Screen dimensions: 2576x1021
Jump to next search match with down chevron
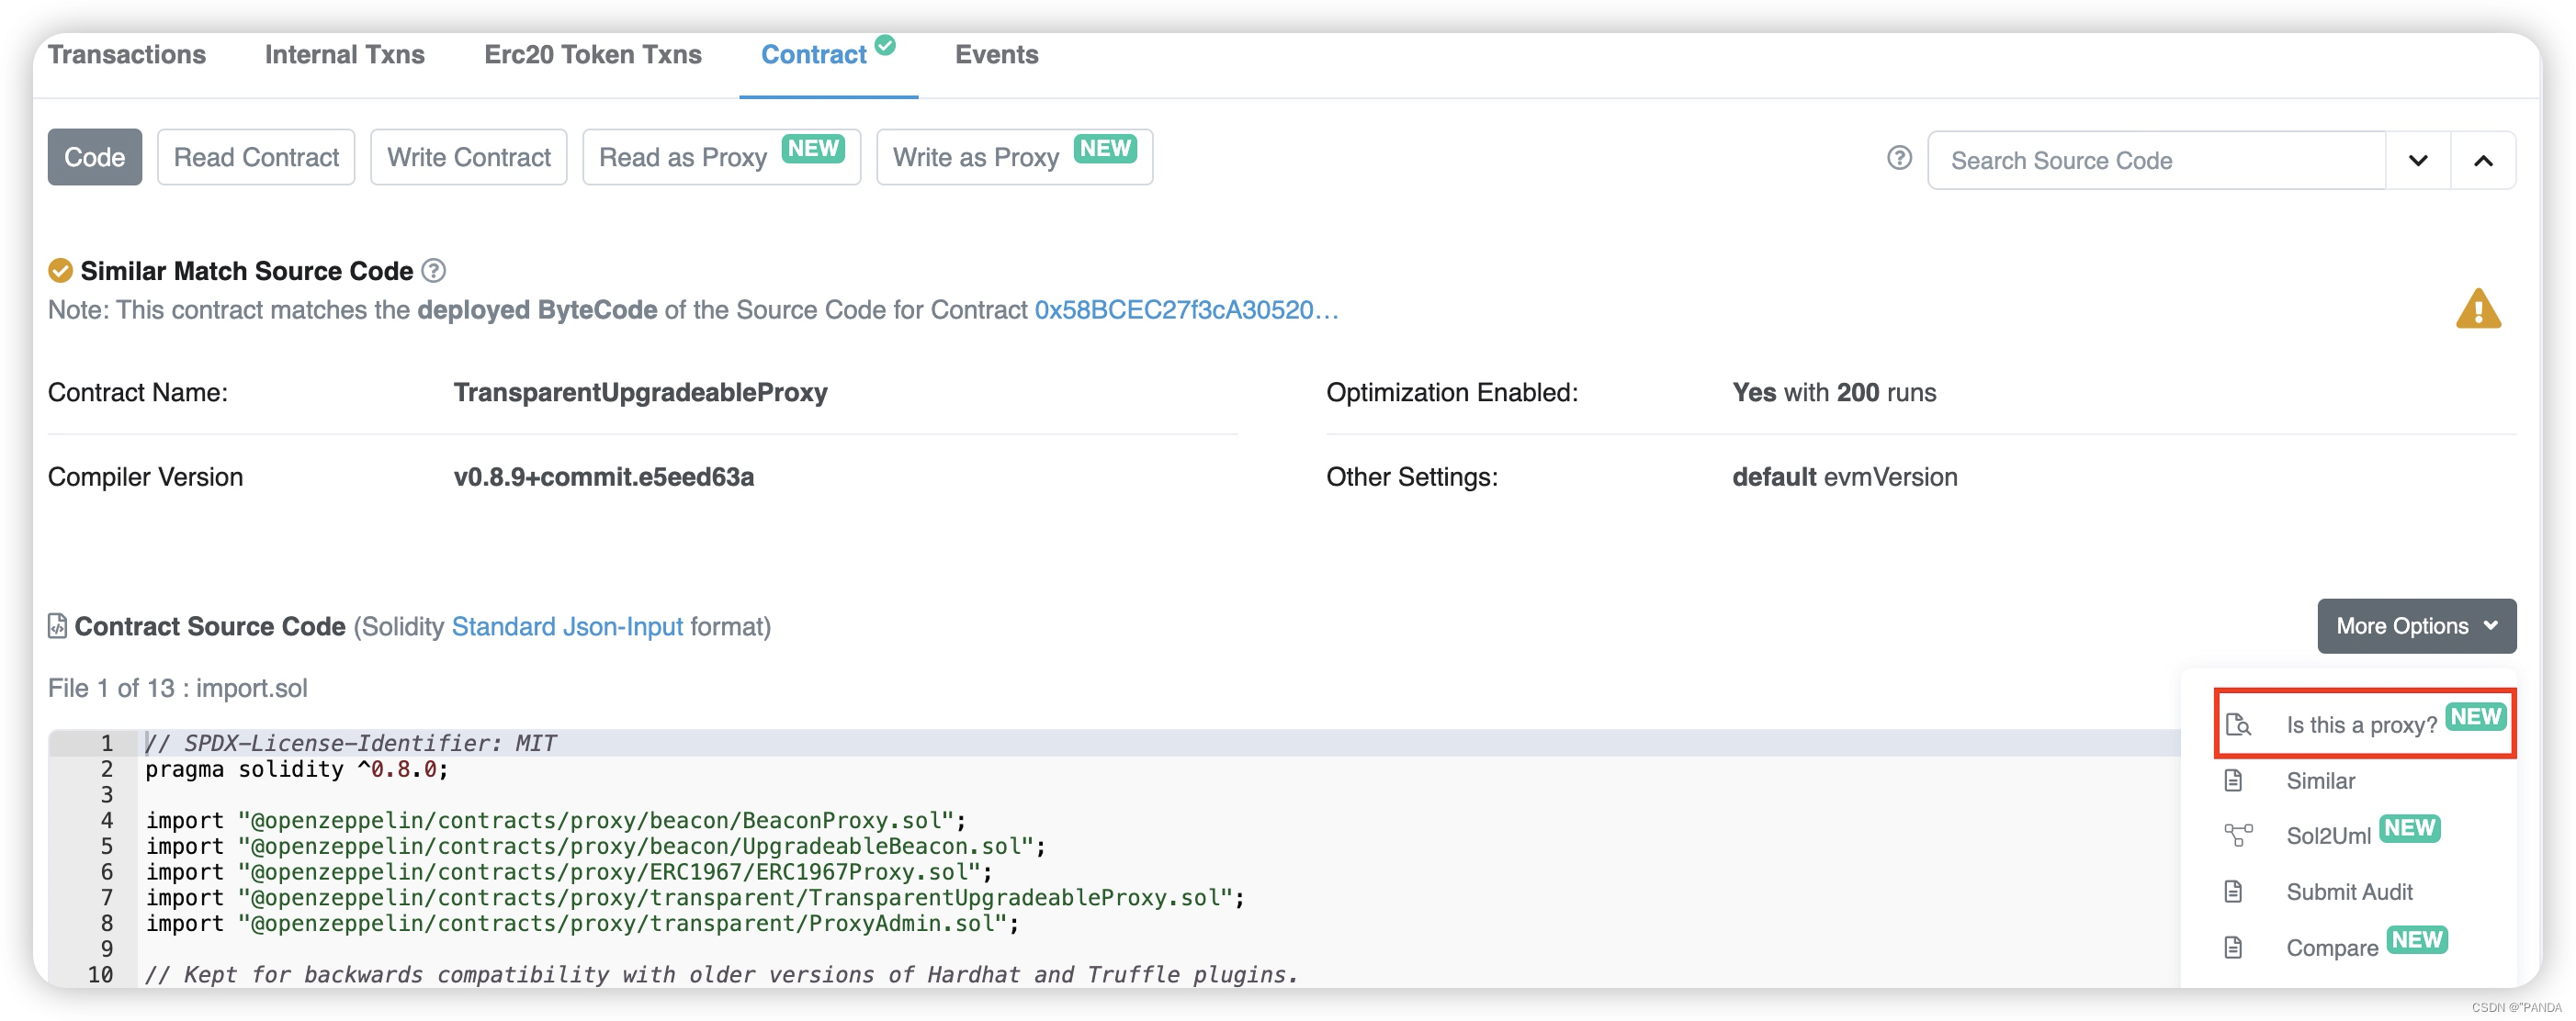[2418, 160]
